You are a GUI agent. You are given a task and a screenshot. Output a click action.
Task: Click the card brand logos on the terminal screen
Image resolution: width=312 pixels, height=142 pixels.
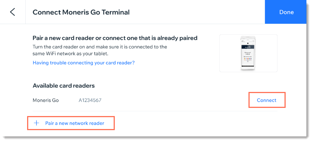(x=248, y=60)
